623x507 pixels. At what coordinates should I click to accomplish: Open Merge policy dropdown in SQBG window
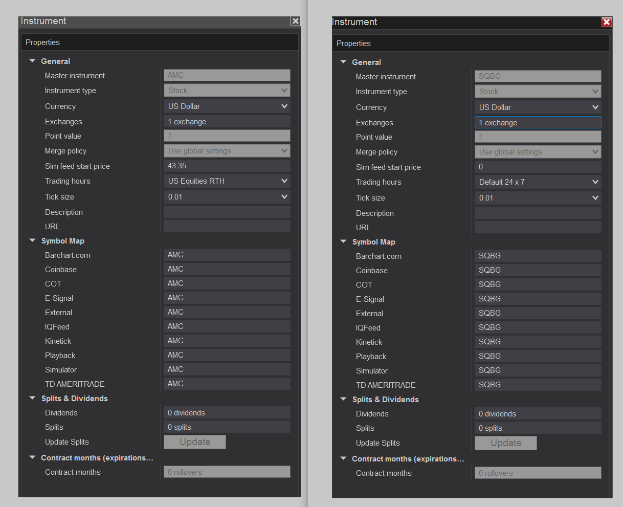tap(538, 152)
